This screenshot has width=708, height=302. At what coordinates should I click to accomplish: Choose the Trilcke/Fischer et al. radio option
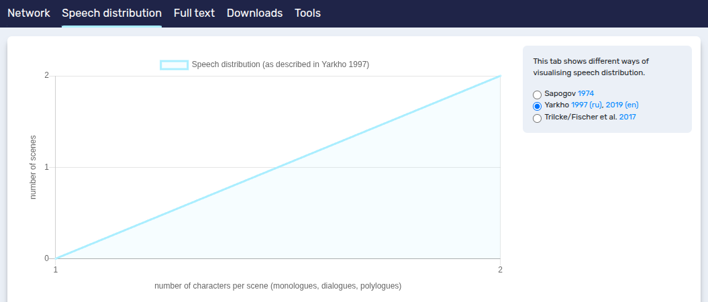click(537, 118)
